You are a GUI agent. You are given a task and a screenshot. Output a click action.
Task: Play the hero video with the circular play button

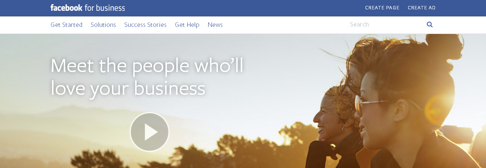tap(149, 132)
